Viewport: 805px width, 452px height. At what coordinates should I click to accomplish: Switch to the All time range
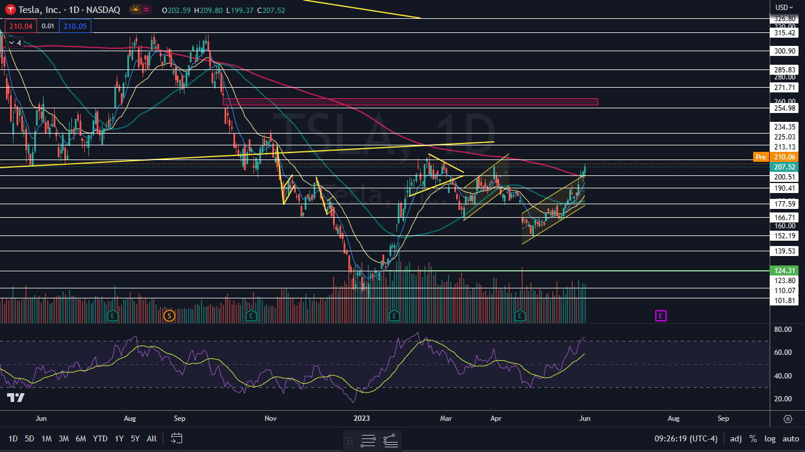(x=151, y=438)
